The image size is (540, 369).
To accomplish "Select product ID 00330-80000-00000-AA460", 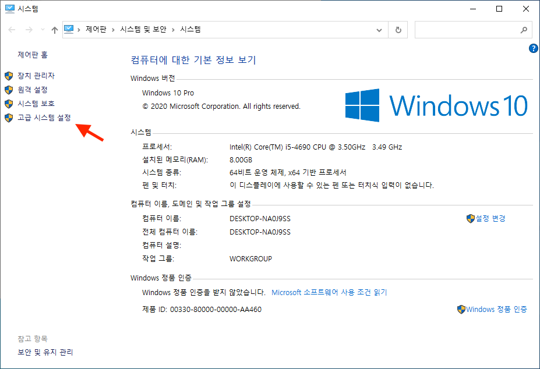I will click(216, 310).
